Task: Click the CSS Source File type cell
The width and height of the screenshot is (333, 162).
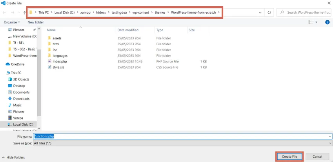Action: (167, 67)
